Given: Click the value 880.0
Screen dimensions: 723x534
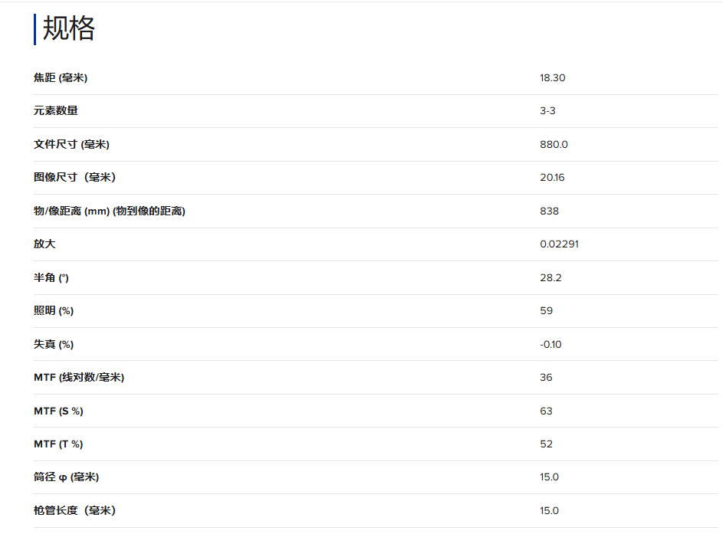Looking at the screenshot, I should coord(554,144).
